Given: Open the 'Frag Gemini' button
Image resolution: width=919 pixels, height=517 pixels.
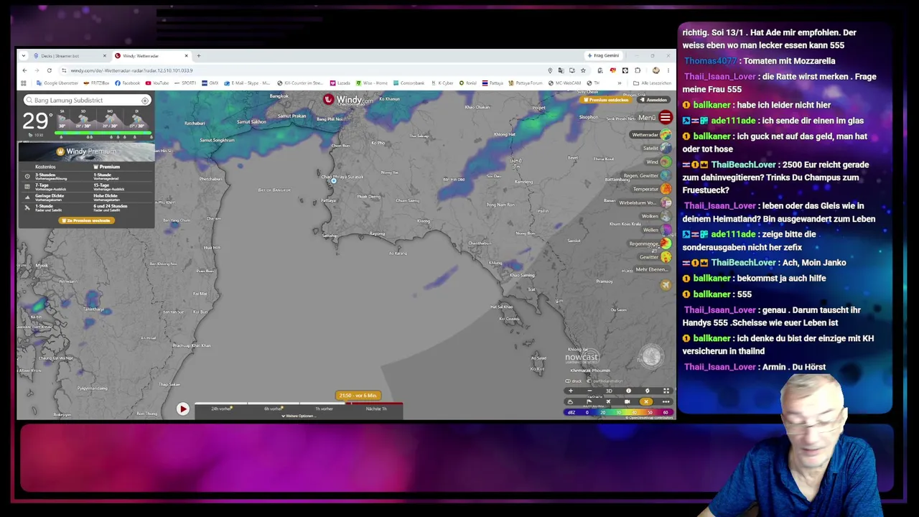Looking at the screenshot, I should pos(604,55).
